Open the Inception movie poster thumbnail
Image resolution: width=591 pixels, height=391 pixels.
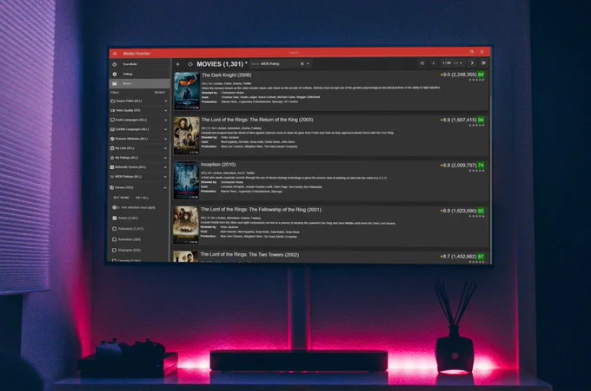click(x=186, y=181)
